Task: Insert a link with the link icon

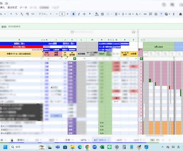Action: pos(145,14)
